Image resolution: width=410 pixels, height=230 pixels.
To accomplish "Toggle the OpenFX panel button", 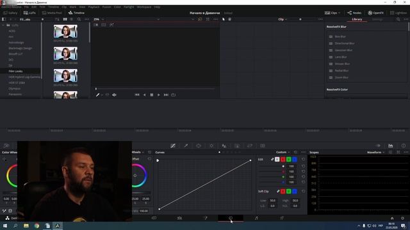I will coord(376,13).
